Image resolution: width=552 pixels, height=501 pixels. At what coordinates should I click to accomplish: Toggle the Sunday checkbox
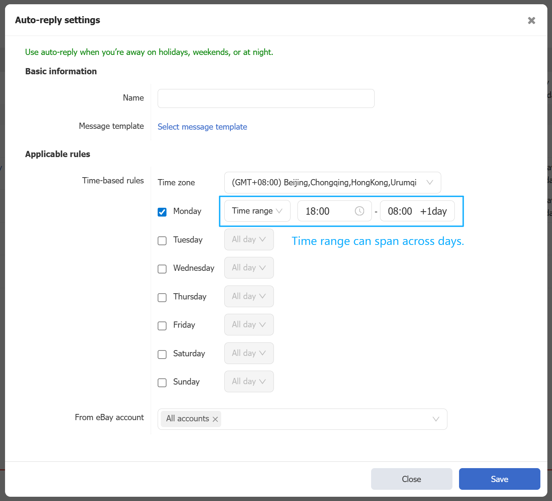point(162,383)
